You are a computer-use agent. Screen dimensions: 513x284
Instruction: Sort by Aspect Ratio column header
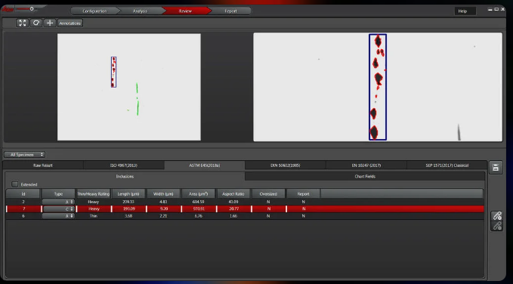click(x=233, y=193)
